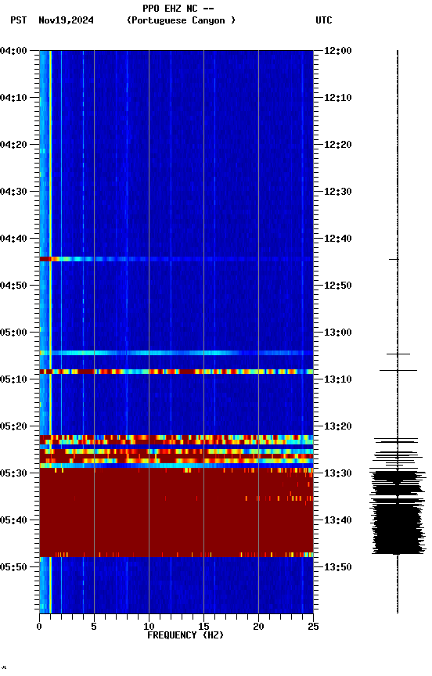Click the '13:10' UTC time label

pyautogui.click(x=338, y=379)
